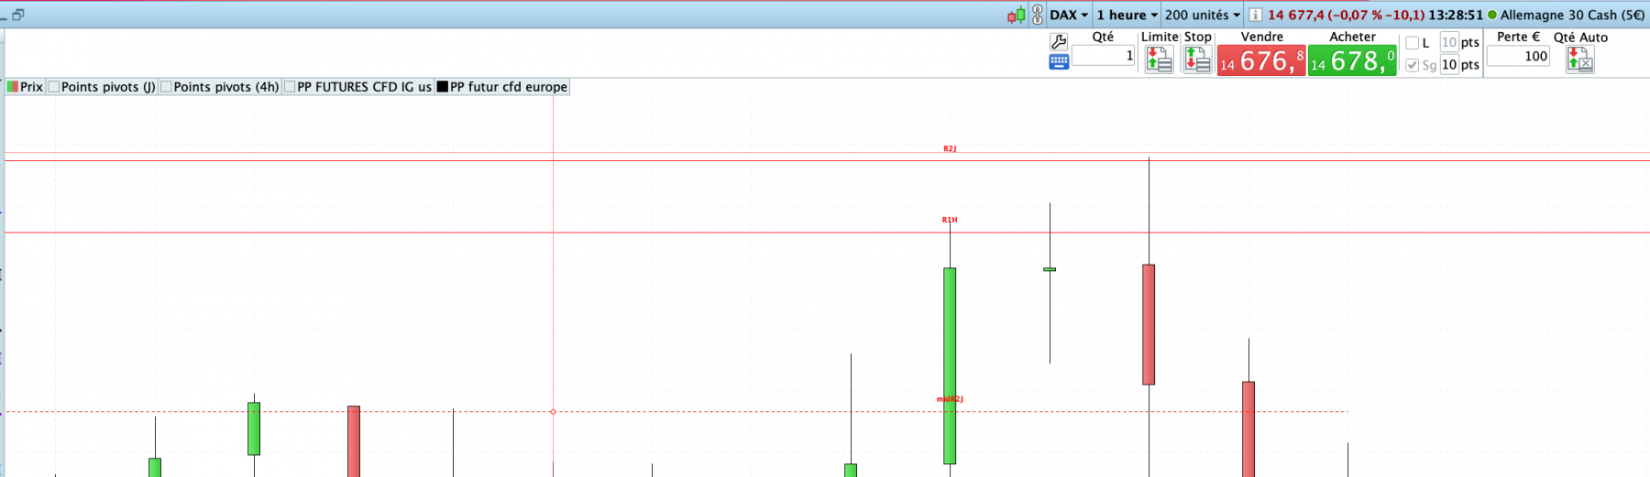Click the Perte € input field

pyautogui.click(x=1518, y=56)
